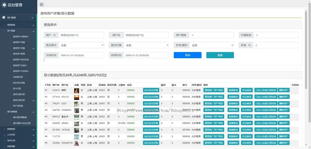Click 删除用户 for row #1
This screenshot has width=311, height=149.
(x=284, y=90)
